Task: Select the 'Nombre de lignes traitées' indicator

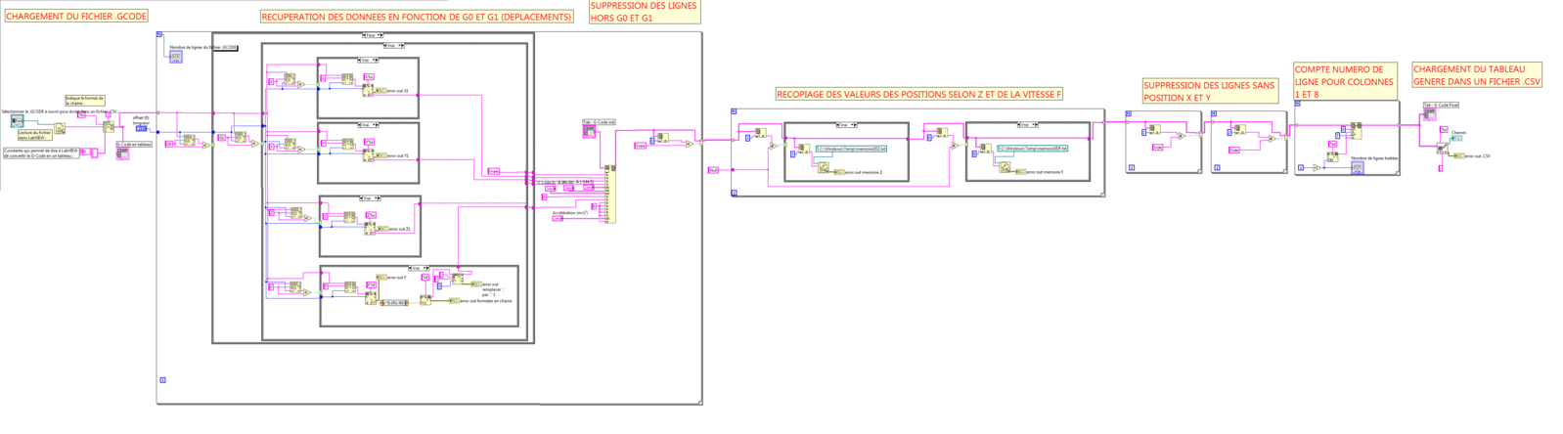Action: tap(1357, 168)
